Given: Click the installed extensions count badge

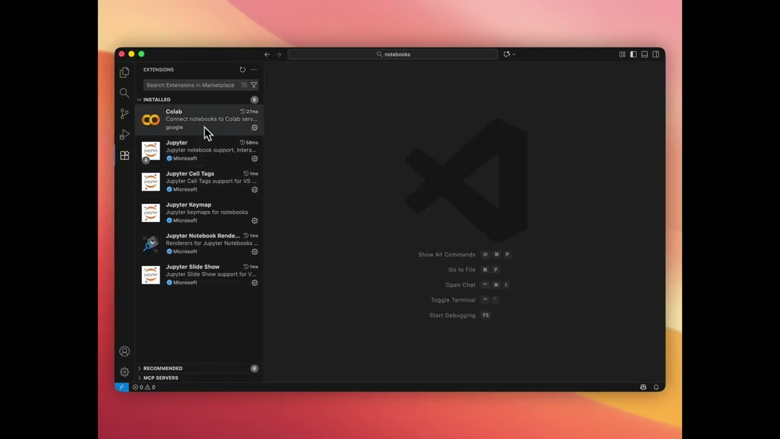Looking at the screenshot, I should (x=254, y=99).
